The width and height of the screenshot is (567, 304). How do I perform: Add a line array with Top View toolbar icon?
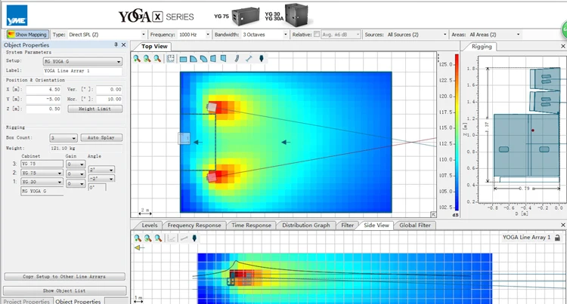click(237, 58)
